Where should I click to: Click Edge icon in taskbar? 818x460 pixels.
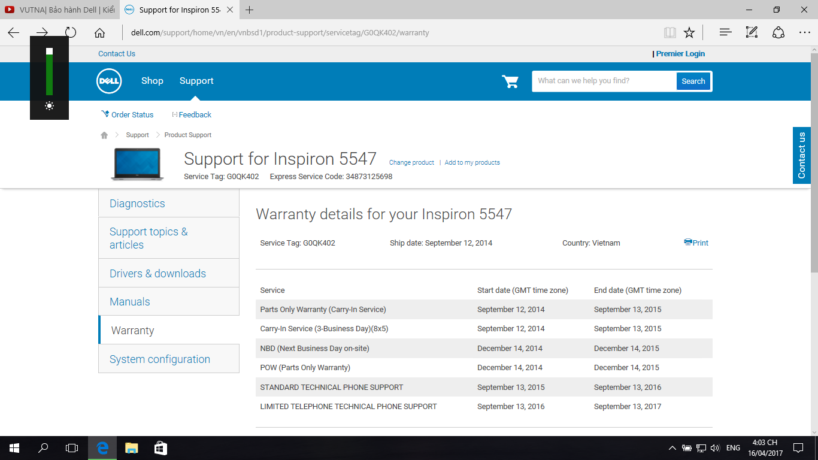pyautogui.click(x=102, y=448)
